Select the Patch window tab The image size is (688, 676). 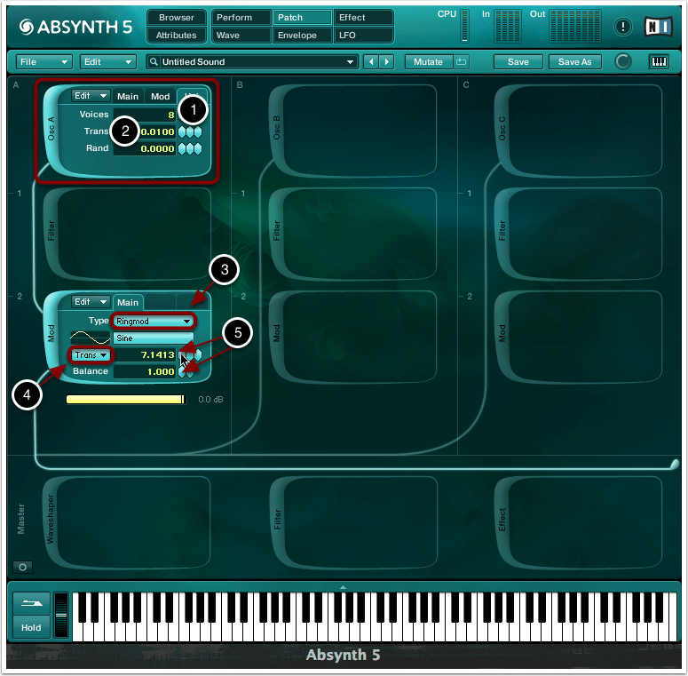click(303, 18)
